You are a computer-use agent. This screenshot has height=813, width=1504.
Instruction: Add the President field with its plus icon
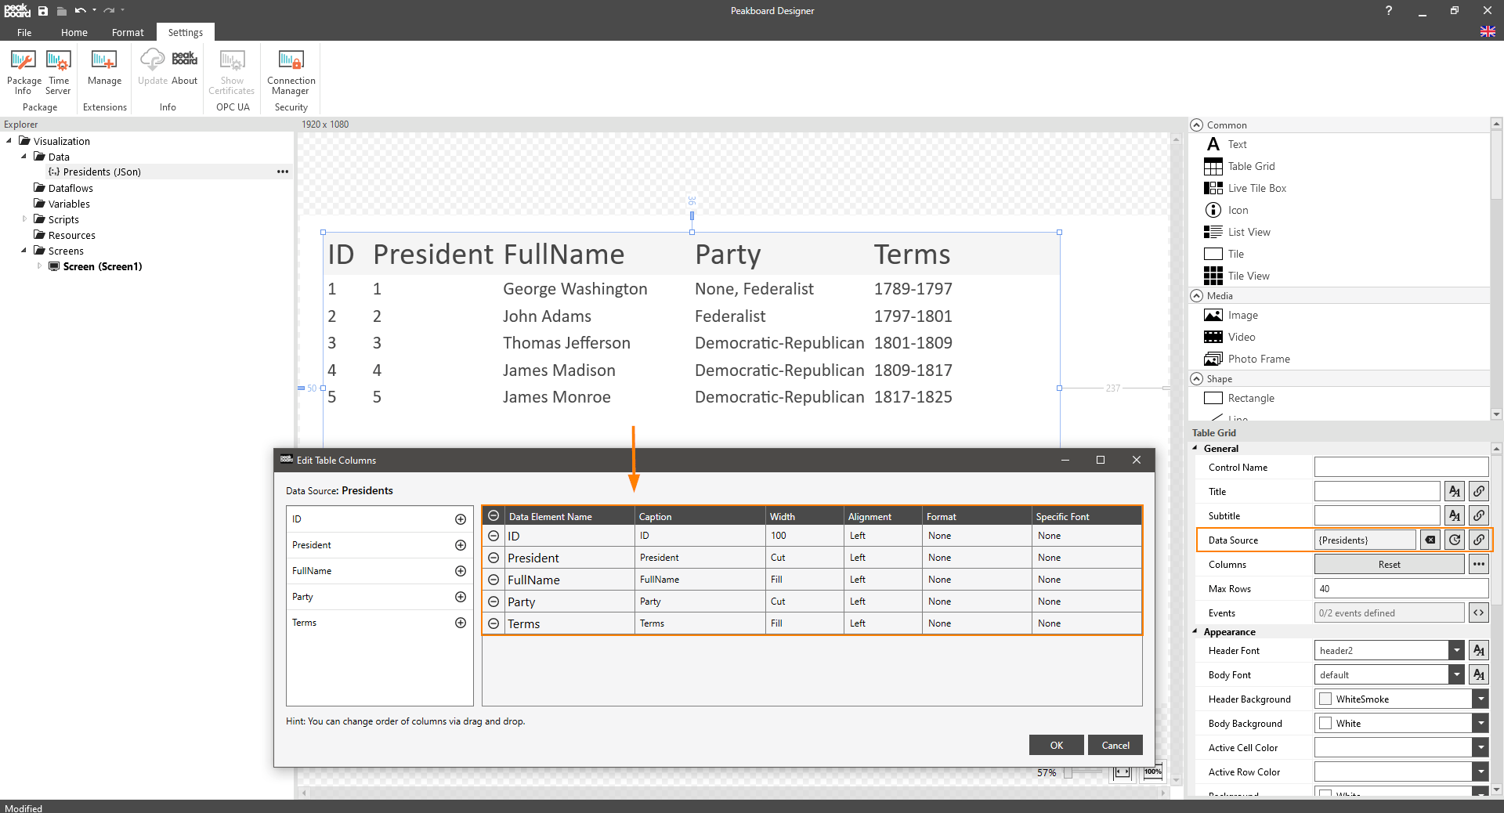click(461, 545)
